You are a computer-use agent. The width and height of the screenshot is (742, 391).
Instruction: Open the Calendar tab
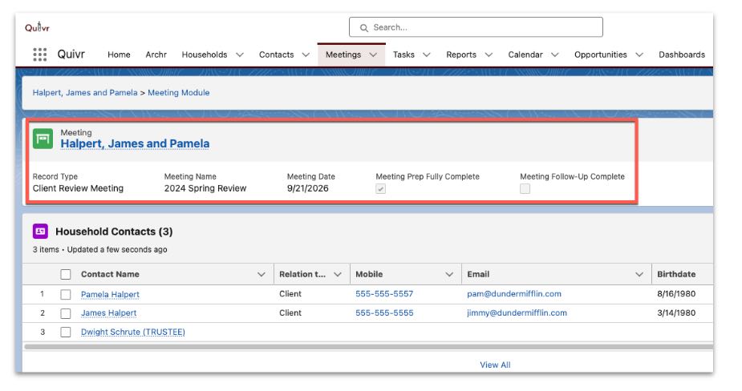pos(525,54)
